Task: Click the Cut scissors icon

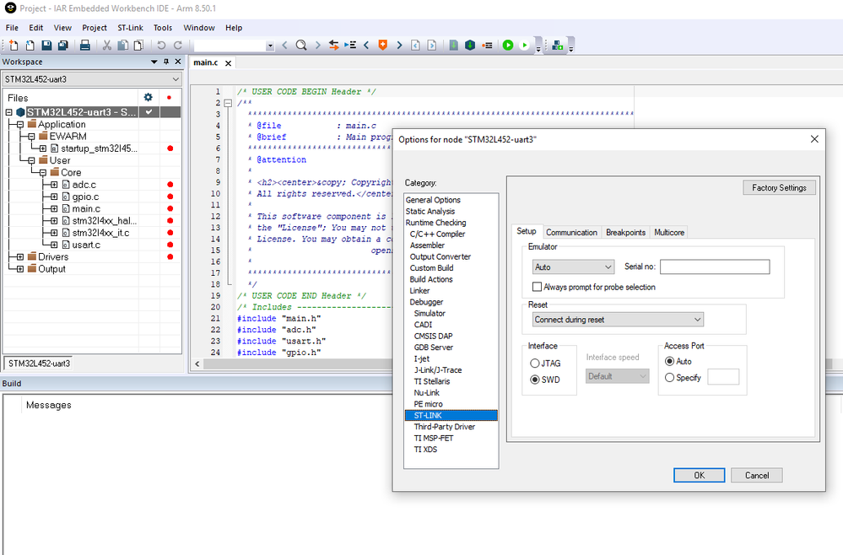Action: point(107,46)
